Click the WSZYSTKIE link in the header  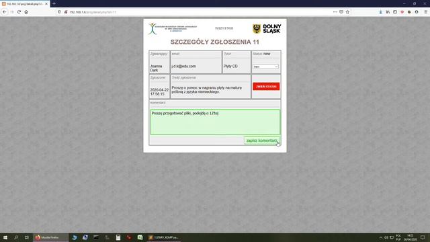point(224,28)
